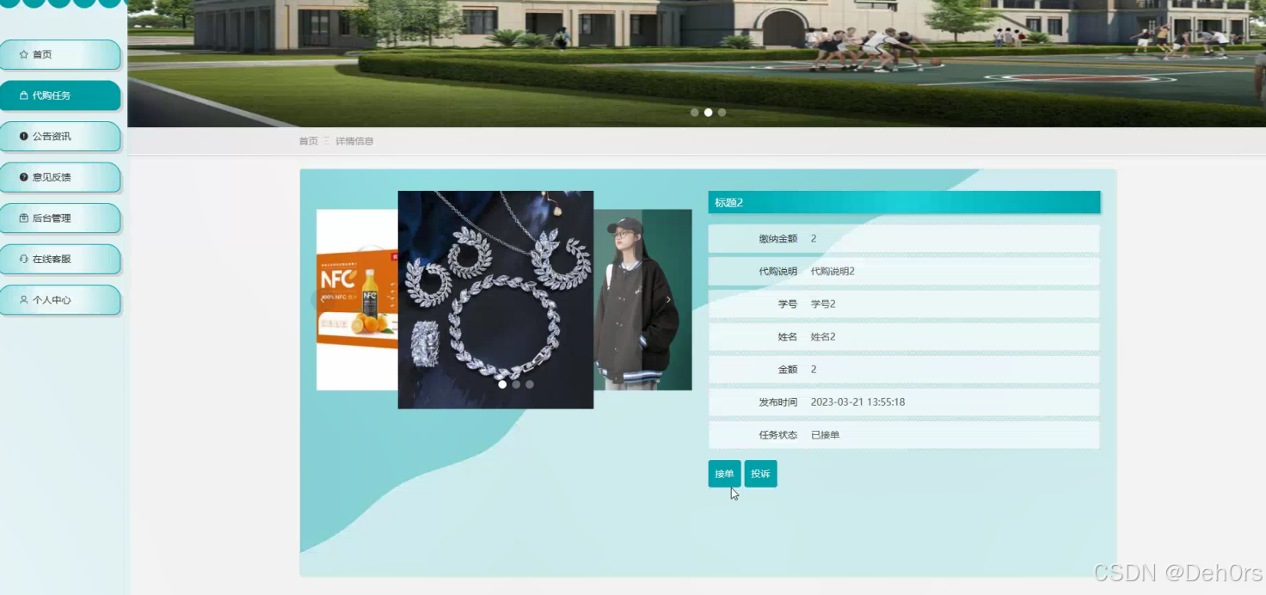Open the 首页 sidebar menu item
This screenshot has height=595, width=1266.
[x=60, y=55]
